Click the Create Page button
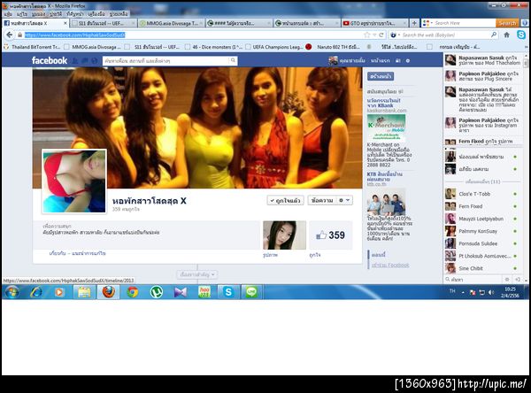Screen dimensions: 531x393 pos(381,77)
